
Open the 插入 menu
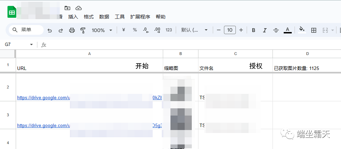pos(73,17)
